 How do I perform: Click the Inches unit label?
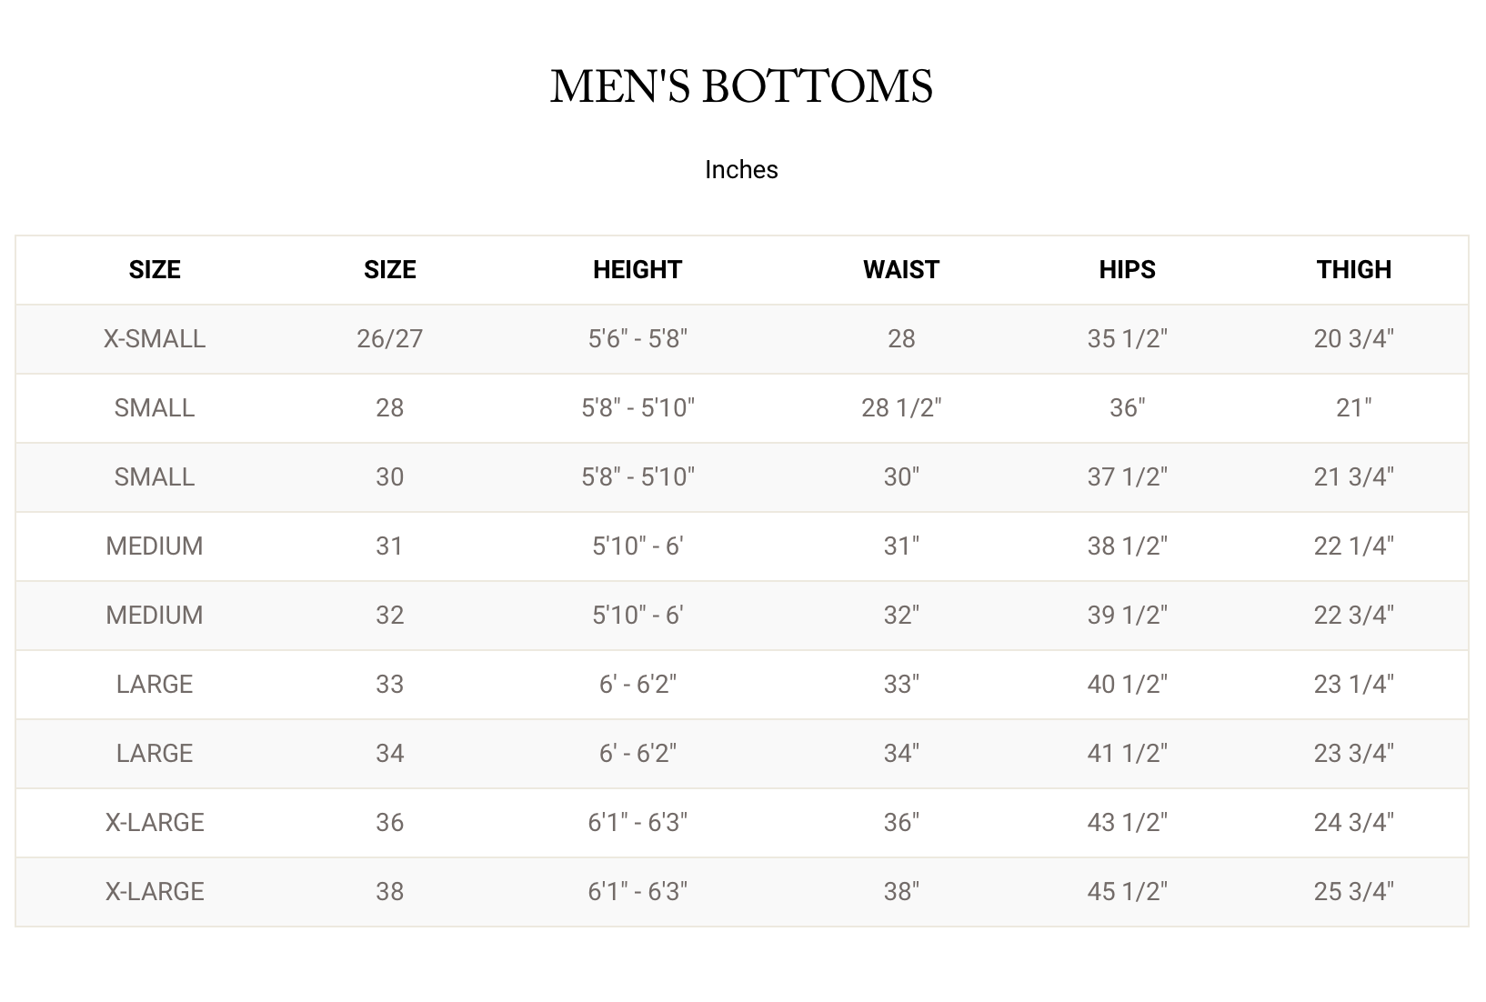[741, 170]
